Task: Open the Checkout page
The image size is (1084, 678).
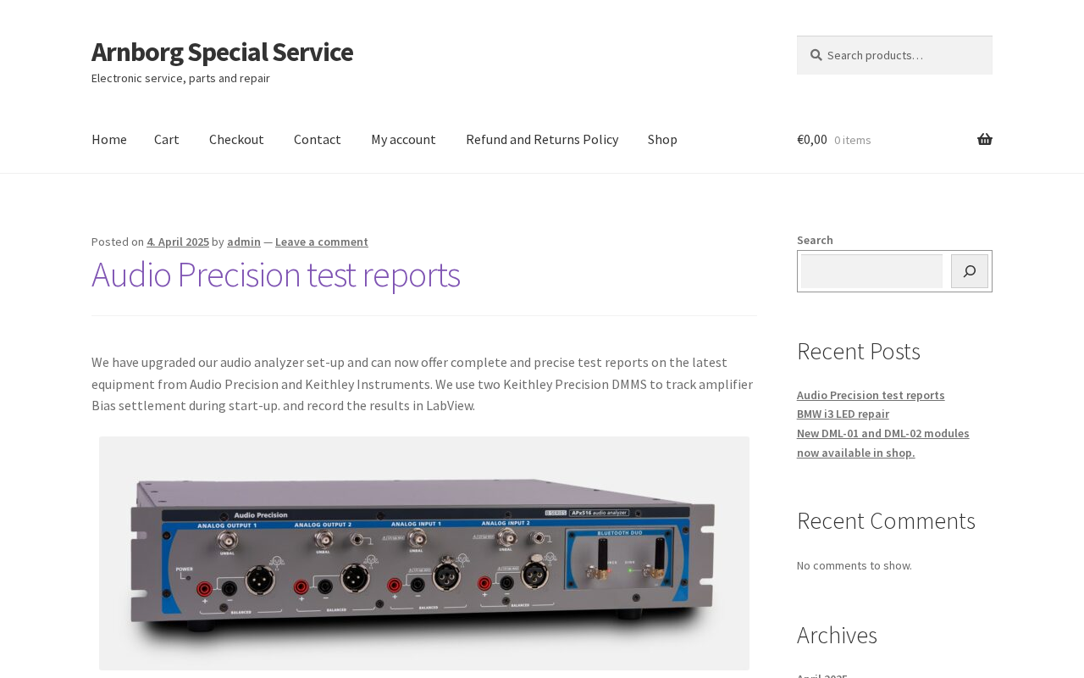Action: tap(236, 139)
